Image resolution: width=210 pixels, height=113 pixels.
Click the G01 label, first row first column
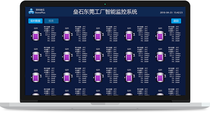(x=36, y=28)
